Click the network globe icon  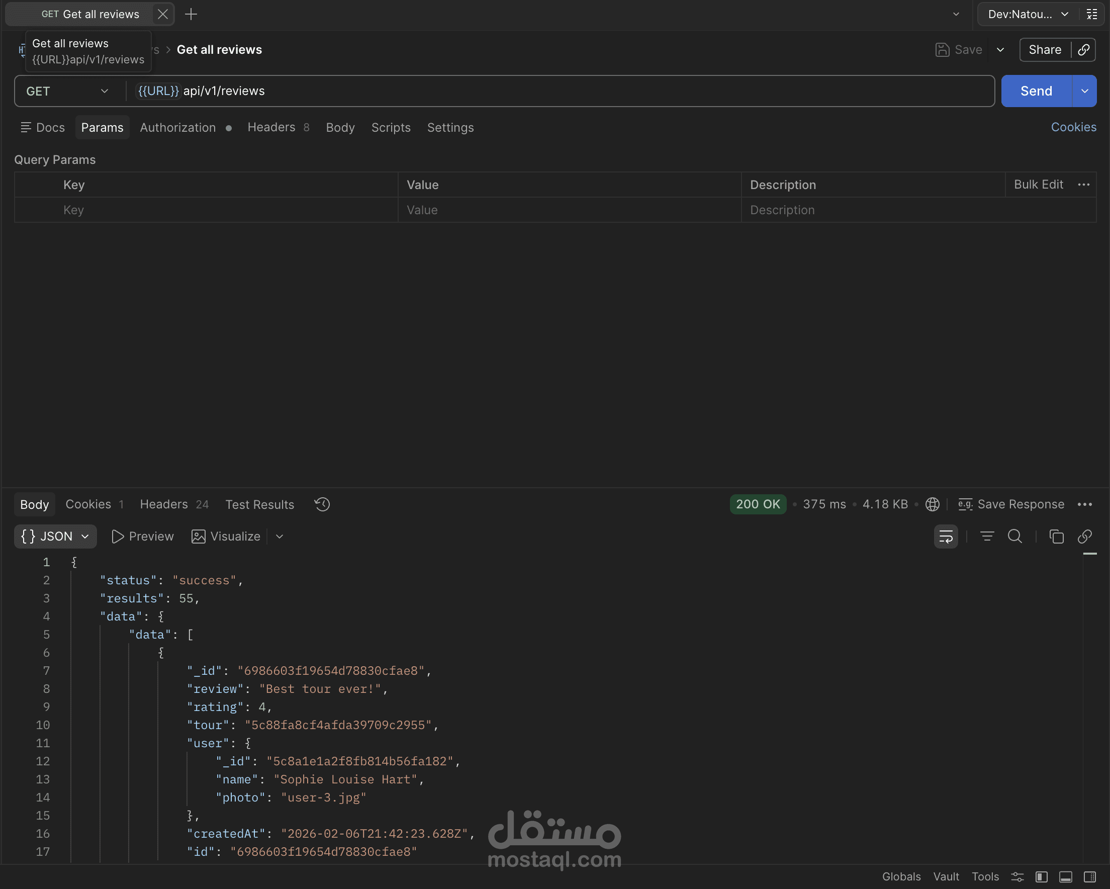932,504
